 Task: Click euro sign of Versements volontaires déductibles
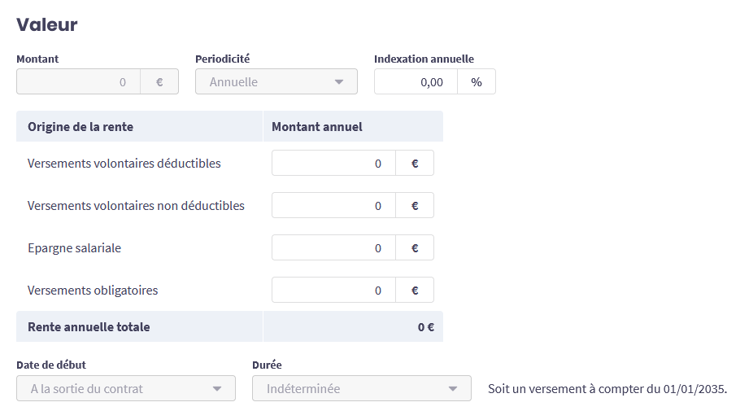point(415,163)
